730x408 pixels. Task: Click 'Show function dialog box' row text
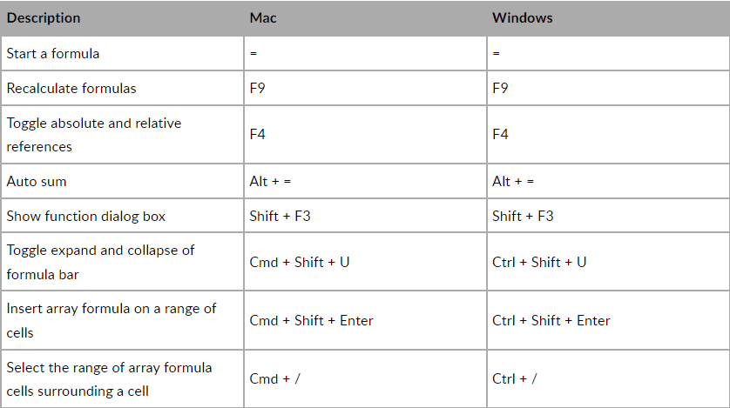coord(86,216)
